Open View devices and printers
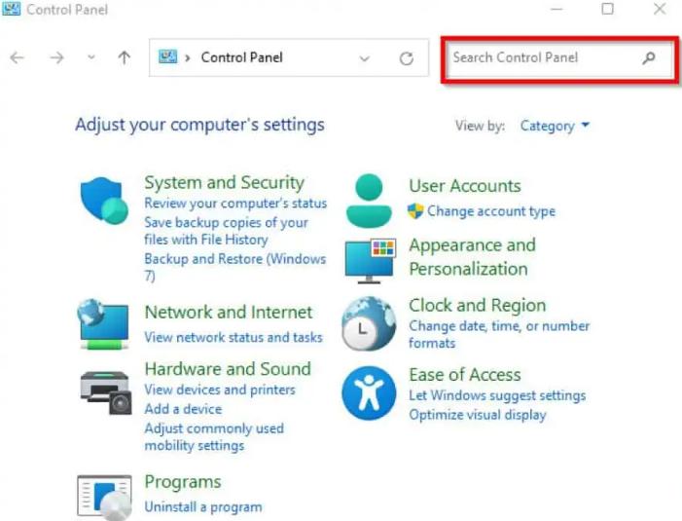Viewport: 682px width, 521px height. [x=220, y=390]
